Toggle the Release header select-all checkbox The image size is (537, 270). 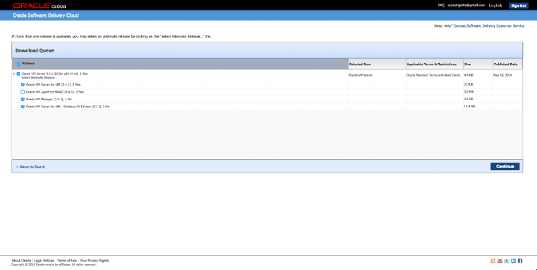tap(19, 64)
